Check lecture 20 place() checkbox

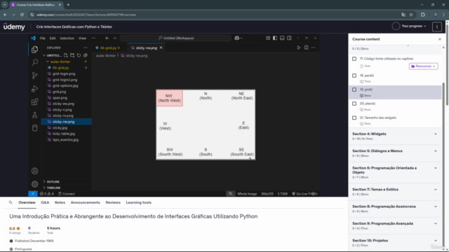click(354, 104)
